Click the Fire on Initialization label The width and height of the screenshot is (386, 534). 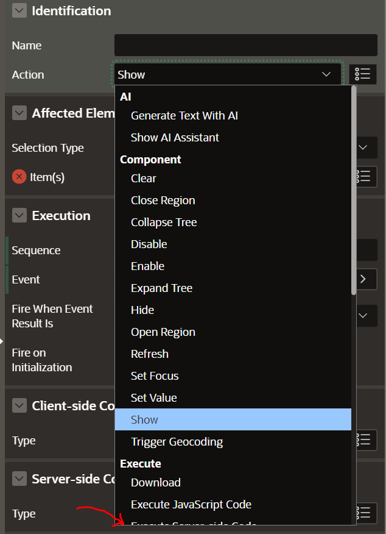click(x=42, y=360)
